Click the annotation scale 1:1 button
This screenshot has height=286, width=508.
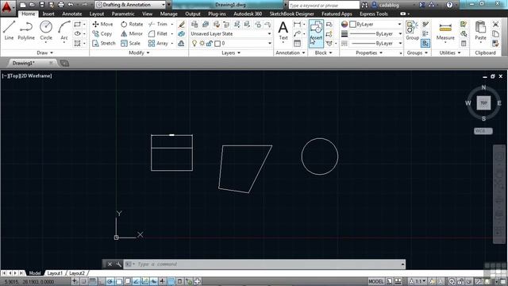click(x=418, y=281)
